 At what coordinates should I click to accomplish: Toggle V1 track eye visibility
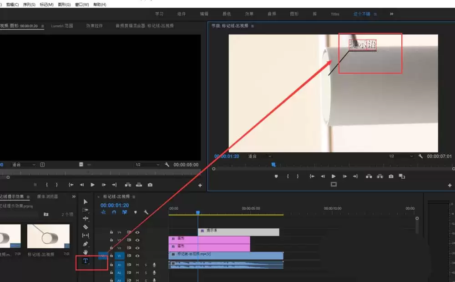(137, 256)
